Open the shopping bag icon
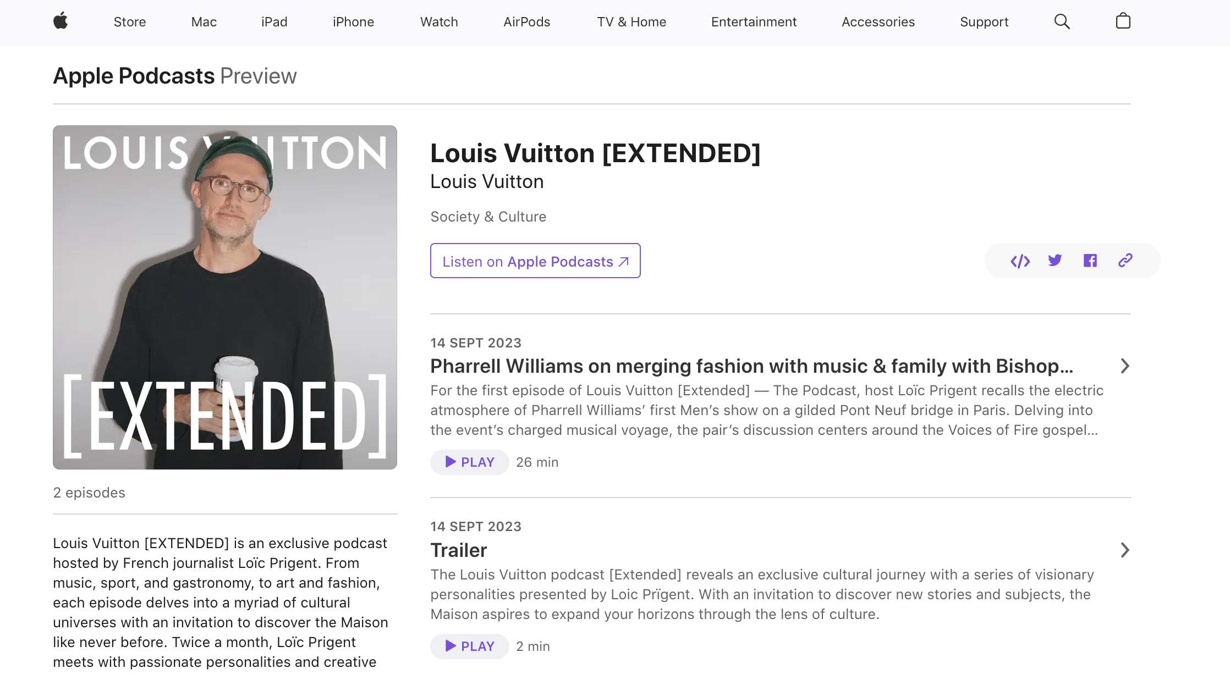Image resolution: width=1230 pixels, height=674 pixels. [1123, 21]
